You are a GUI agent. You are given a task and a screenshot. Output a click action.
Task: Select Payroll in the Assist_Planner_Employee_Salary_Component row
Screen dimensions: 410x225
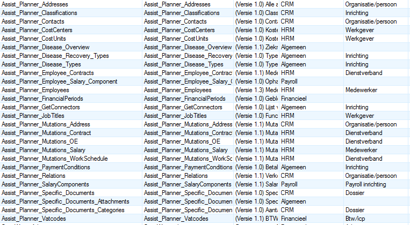pos(289,81)
